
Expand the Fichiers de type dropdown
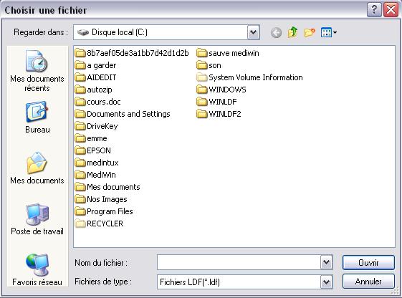pos(326,282)
